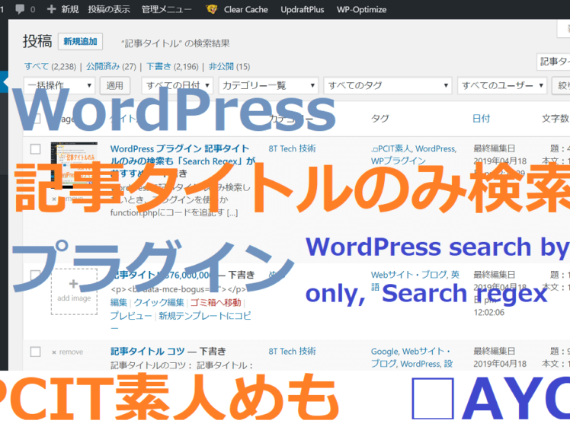This screenshot has height=427, width=570.
Task: Click the plus icon beside 新規
Action: tap(52, 9)
